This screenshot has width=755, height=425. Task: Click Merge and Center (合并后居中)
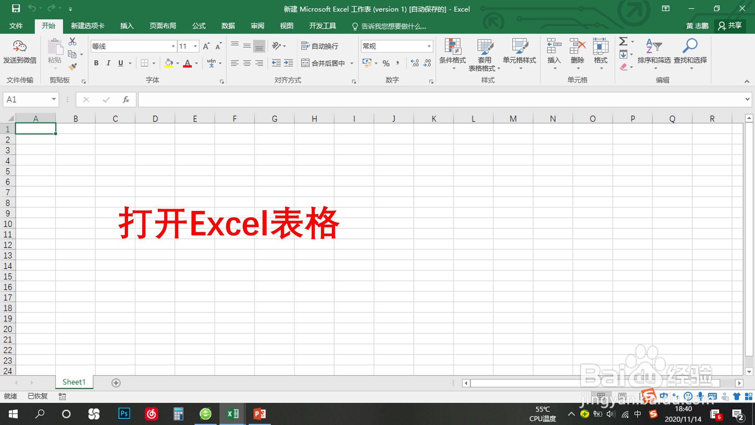coord(323,63)
